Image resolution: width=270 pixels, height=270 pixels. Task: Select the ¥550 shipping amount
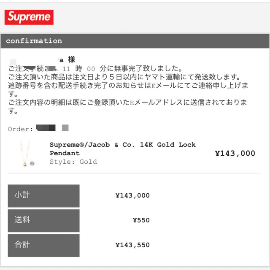141,220
